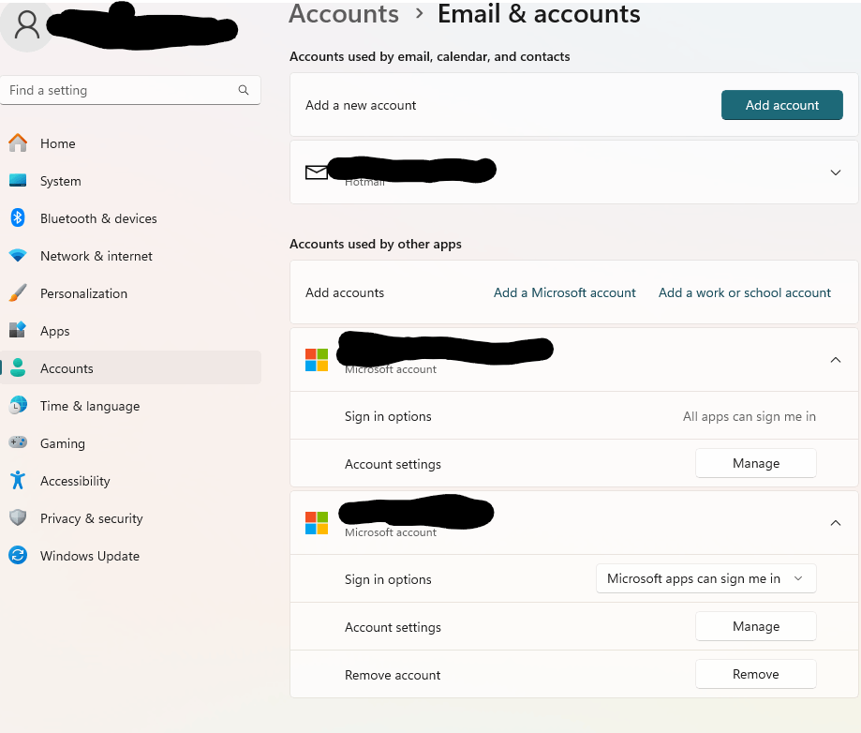Click the Personalization paintbrush icon
Screen dimensions: 861x733
coord(18,292)
